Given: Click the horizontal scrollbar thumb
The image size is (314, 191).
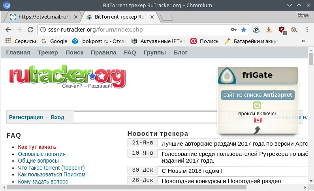Looking at the screenshot, I should (126, 187).
